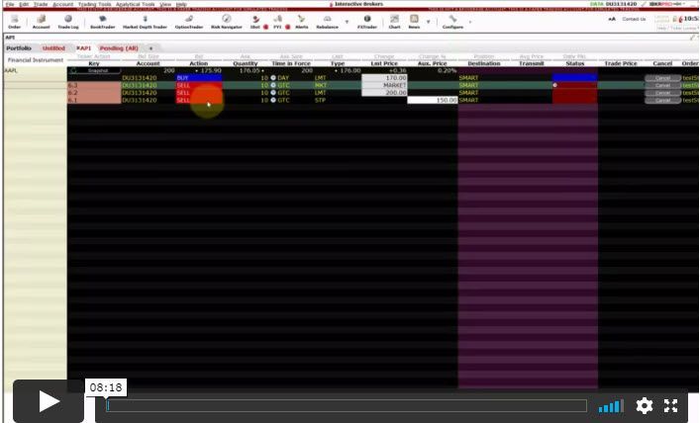The width and height of the screenshot is (700, 423).
Task: Switch to the Portfolio tab
Action: click(x=19, y=48)
